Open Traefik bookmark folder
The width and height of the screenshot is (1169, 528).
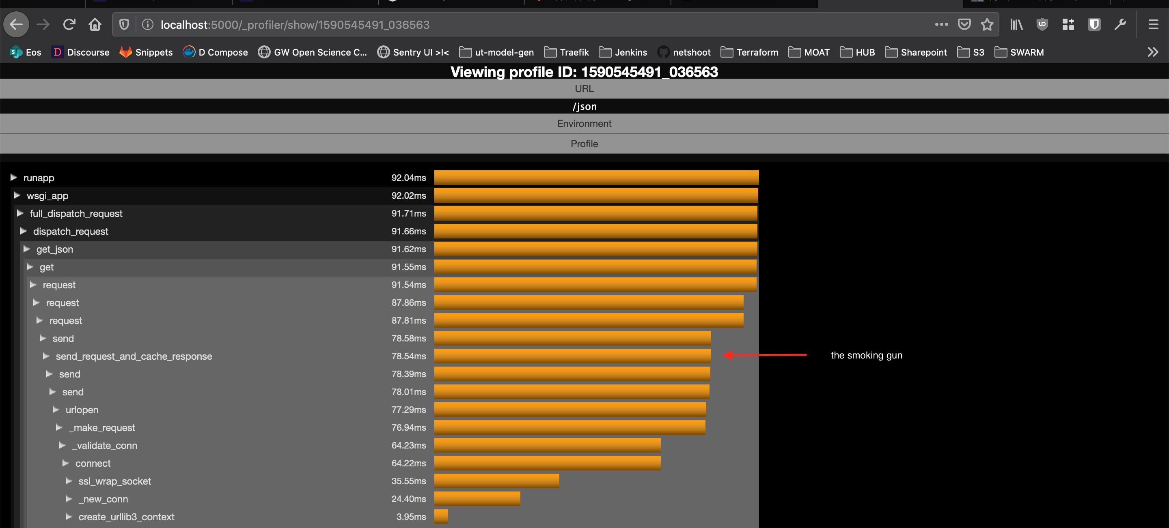tap(566, 52)
